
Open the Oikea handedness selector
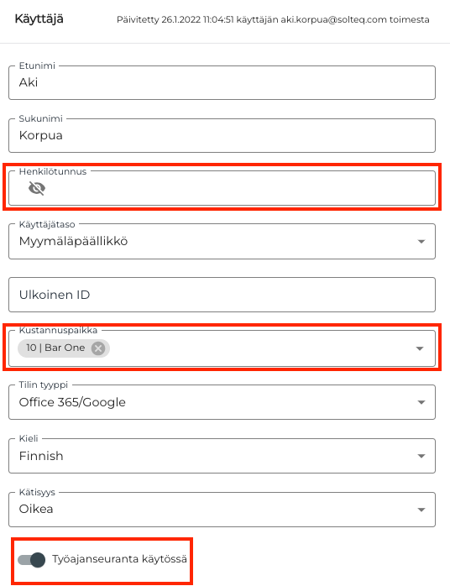tap(222, 510)
